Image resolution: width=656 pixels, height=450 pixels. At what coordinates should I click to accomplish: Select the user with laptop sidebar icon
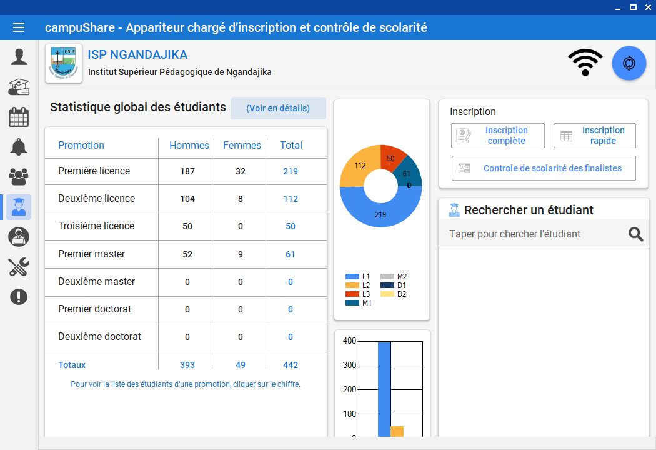coord(19,237)
